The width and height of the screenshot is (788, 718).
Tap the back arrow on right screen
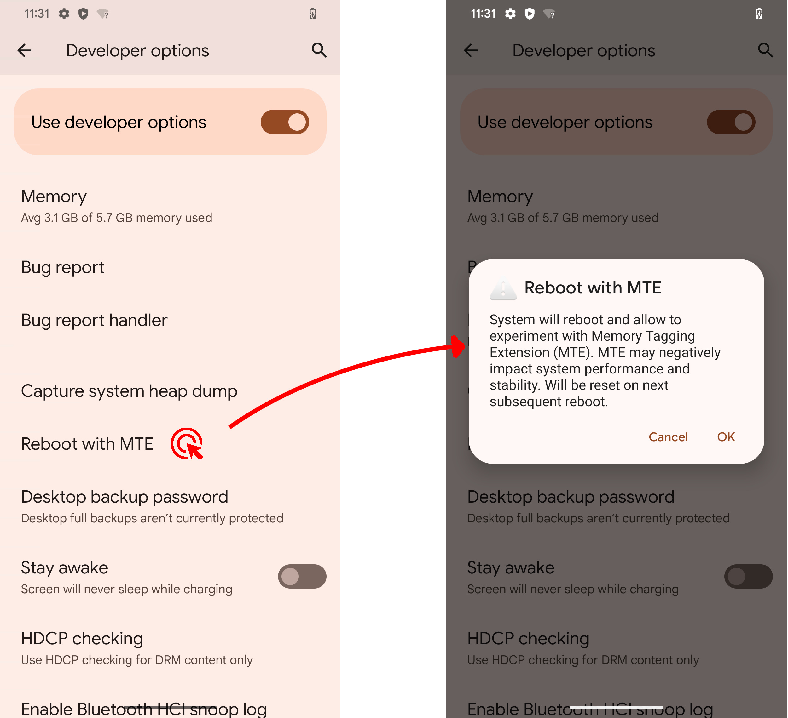472,50
